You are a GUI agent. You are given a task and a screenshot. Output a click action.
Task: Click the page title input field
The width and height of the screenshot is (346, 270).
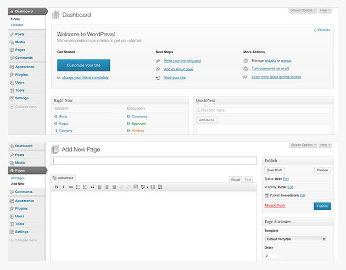(154, 161)
